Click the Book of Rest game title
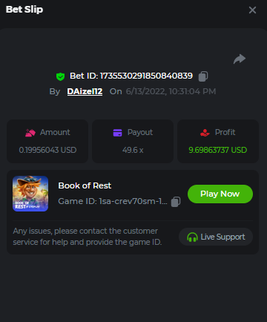Image resolution: width=267 pixels, height=322 pixels. coord(85,185)
